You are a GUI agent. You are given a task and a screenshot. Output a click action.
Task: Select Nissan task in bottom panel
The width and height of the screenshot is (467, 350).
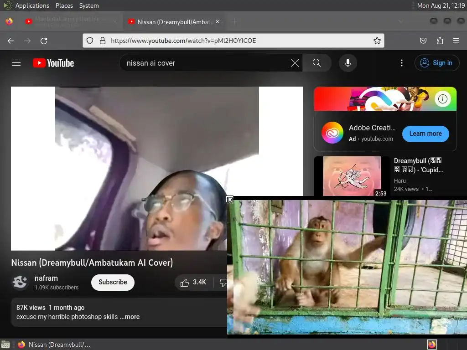[54, 345]
